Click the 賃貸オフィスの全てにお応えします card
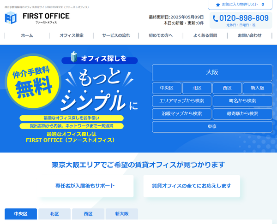Image resolution: width=277 pixels, height=224 pixels. pyautogui.click(x=192, y=186)
